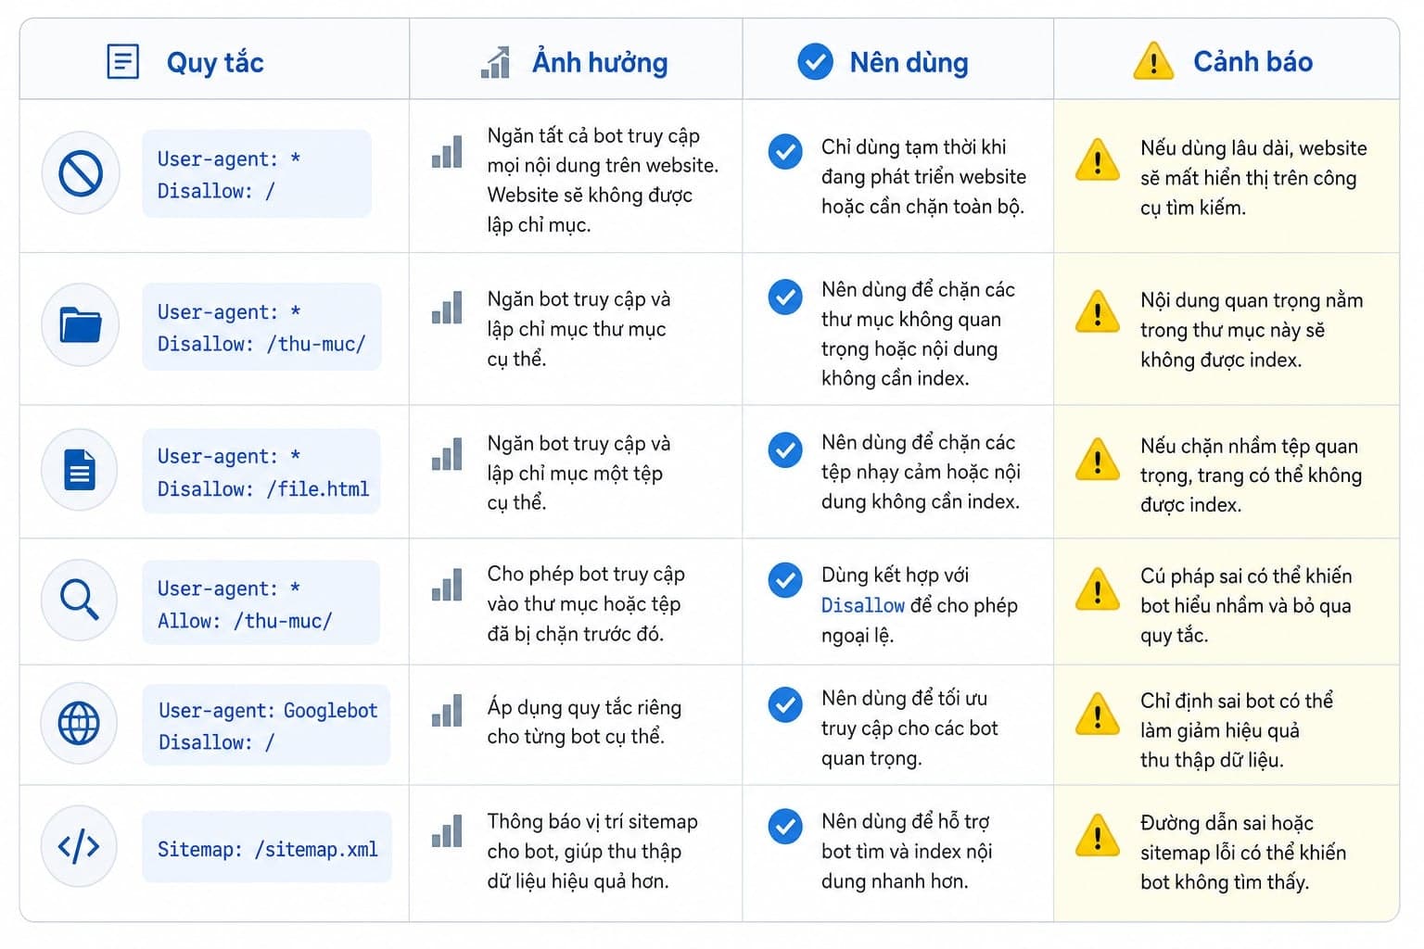Select the blue folder icon
The width and height of the screenshot is (1424, 949).
click(81, 325)
